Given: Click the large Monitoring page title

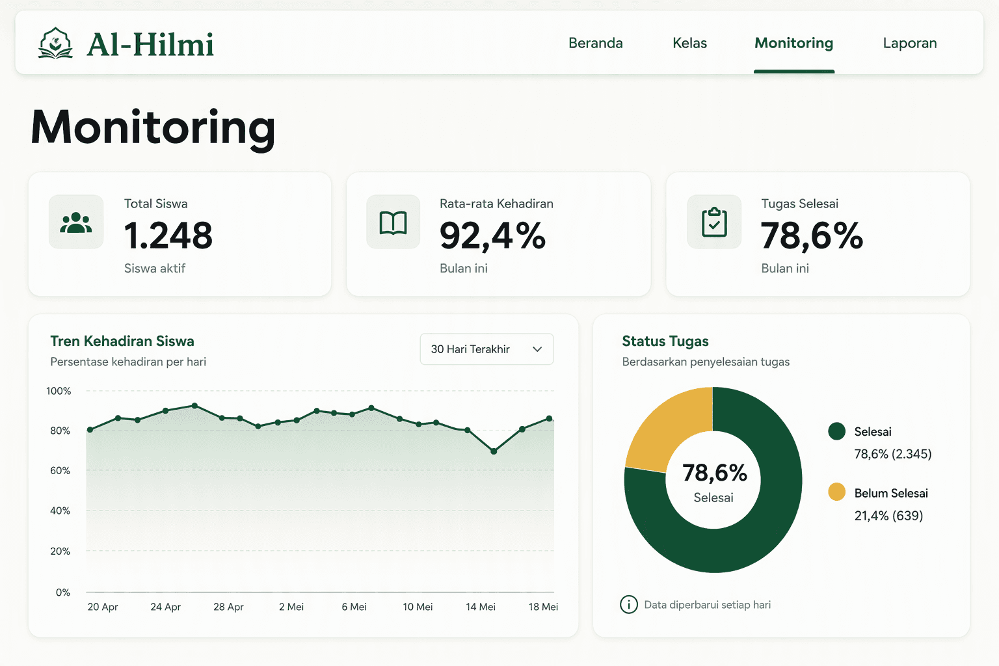Looking at the screenshot, I should [153, 128].
